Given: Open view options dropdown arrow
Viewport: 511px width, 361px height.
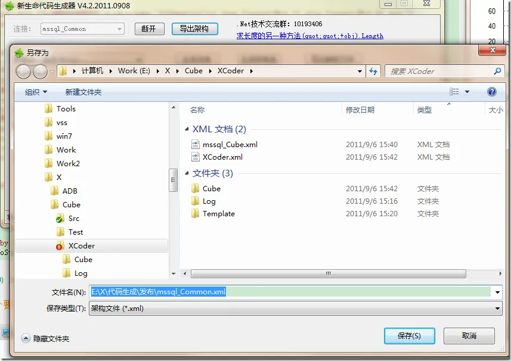Looking at the screenshot, I should pos(467,92).
